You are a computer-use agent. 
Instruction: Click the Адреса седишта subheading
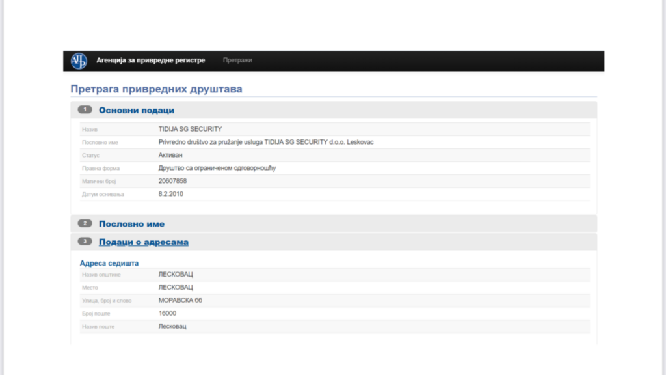[x=109, y=263]
